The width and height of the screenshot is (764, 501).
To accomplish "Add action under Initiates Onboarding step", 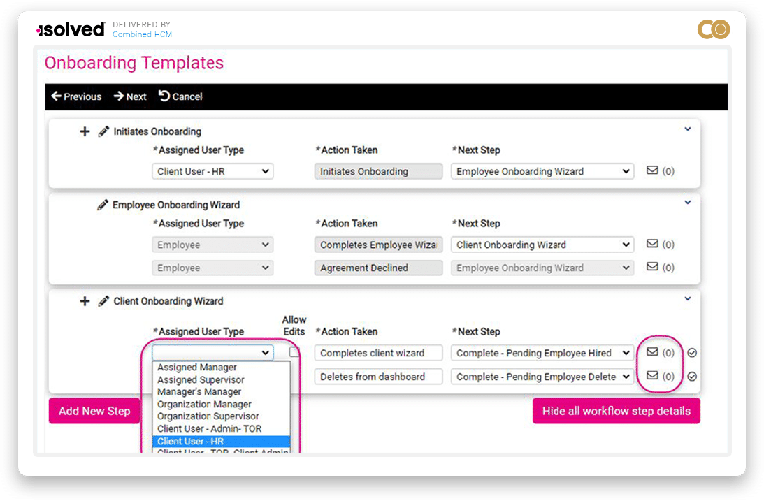I will pos(85,131).
